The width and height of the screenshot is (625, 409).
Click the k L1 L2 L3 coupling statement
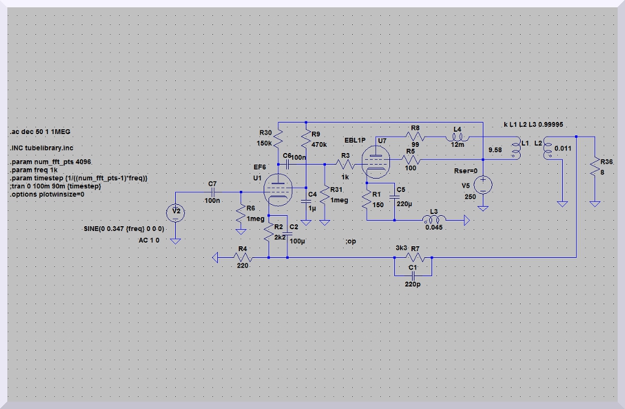click(x=533, y=124)
